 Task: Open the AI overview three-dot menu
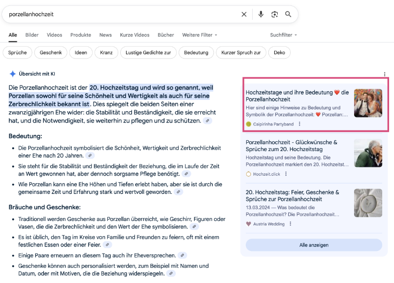(x=385, y=74)
